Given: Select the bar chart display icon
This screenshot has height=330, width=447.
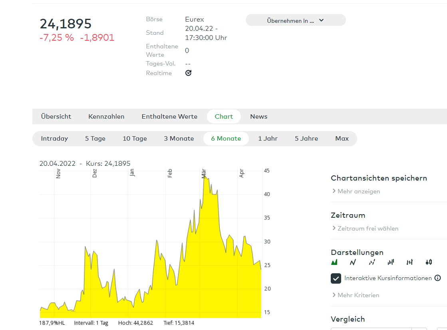Looking at the screenshot, I should click(391, 262).
